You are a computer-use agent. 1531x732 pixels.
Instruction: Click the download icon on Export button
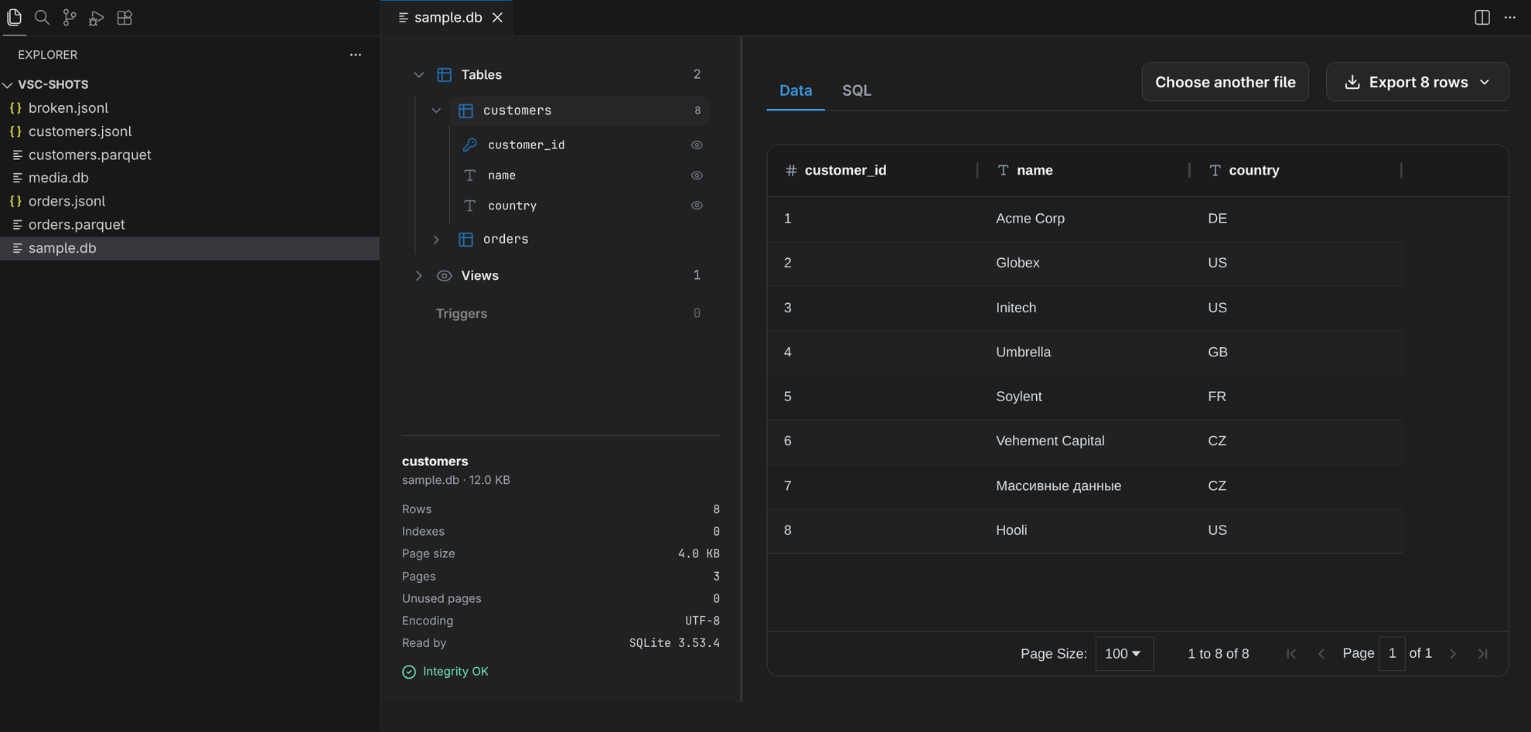coord(1352,82)
